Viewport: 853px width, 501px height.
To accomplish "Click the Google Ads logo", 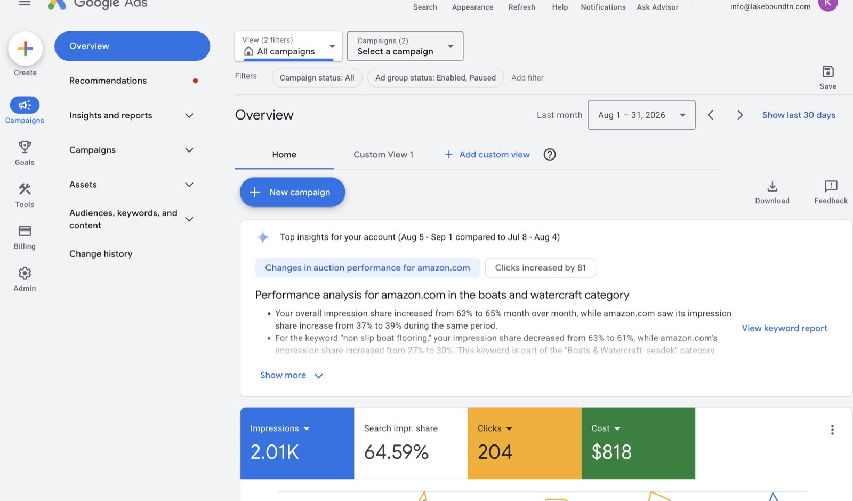I will click(x=98, y=4).
